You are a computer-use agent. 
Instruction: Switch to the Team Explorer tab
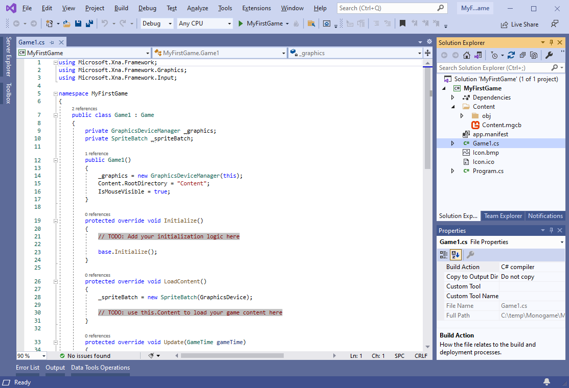(x=503, y=216)
